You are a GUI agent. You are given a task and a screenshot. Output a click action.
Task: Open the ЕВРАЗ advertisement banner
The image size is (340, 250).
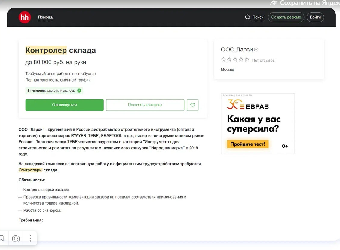pyautogui.click(x=257, y=123)
